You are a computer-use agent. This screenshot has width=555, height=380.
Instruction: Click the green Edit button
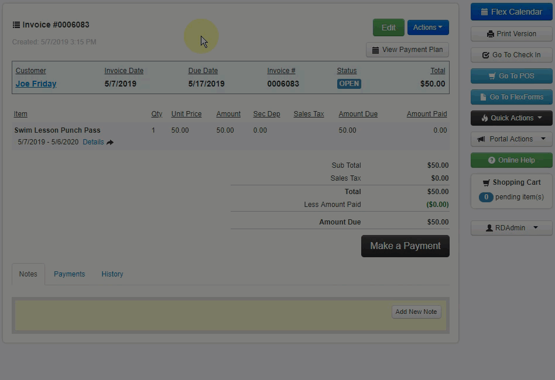pos(388,27)
